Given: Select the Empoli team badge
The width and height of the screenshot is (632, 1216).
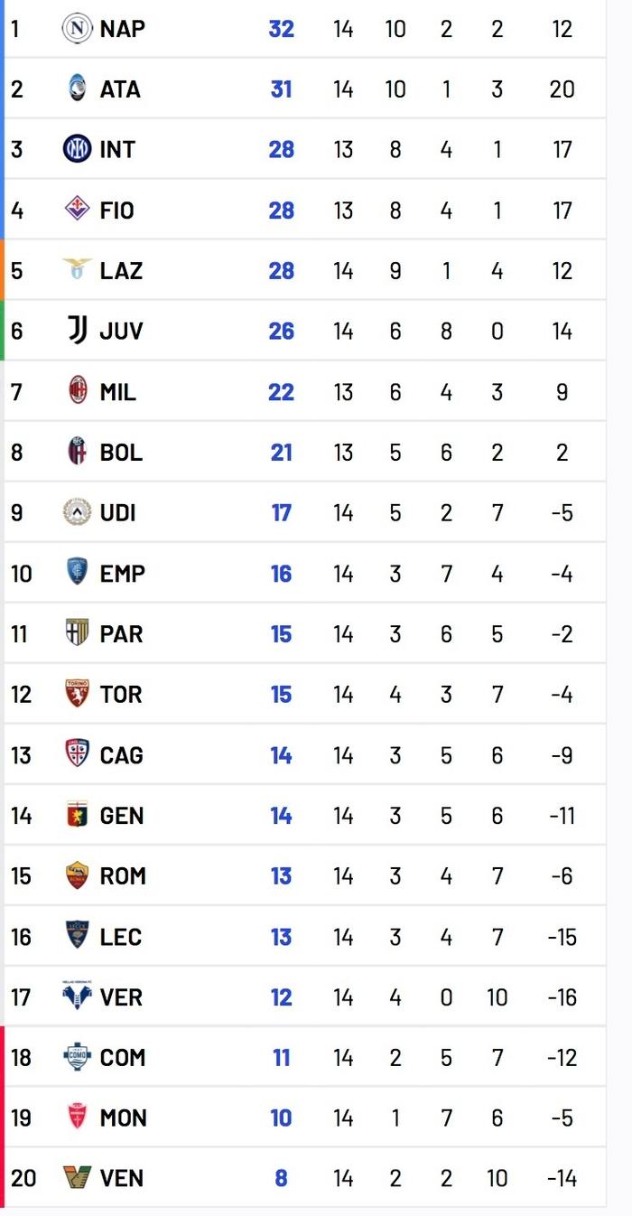Looking at the screenshot, I should [x=78, y=573].
